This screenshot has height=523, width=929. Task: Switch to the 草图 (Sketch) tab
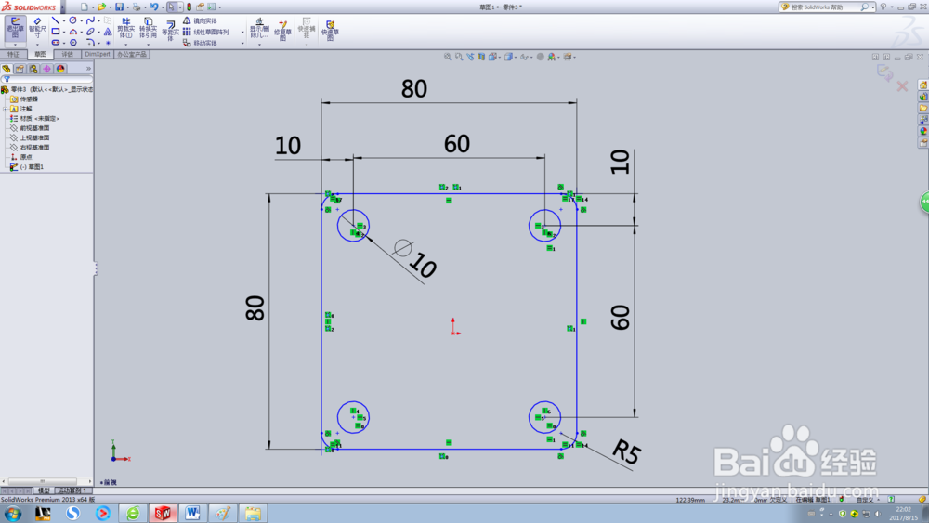click(x=40, y=54)
